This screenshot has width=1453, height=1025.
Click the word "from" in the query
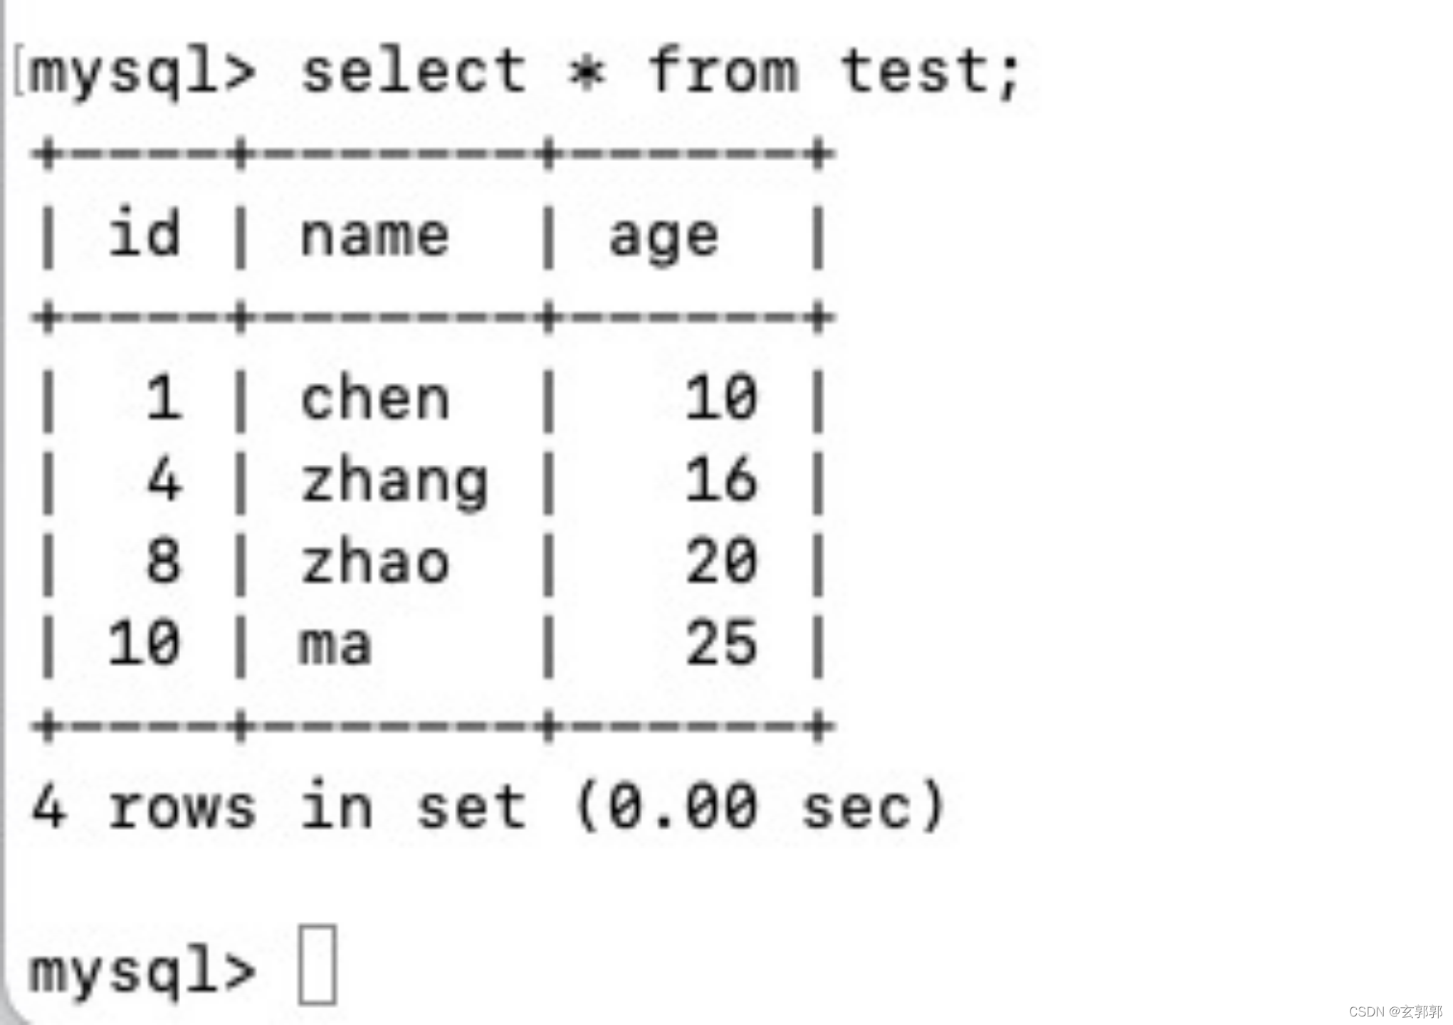723,71
